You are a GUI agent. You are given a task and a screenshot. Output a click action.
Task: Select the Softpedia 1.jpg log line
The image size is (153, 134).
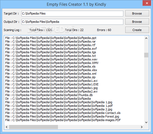pos(59,102)
